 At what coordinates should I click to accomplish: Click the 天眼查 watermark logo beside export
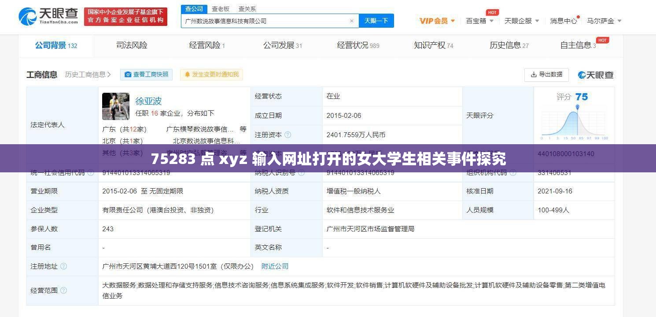click(596, 75)
